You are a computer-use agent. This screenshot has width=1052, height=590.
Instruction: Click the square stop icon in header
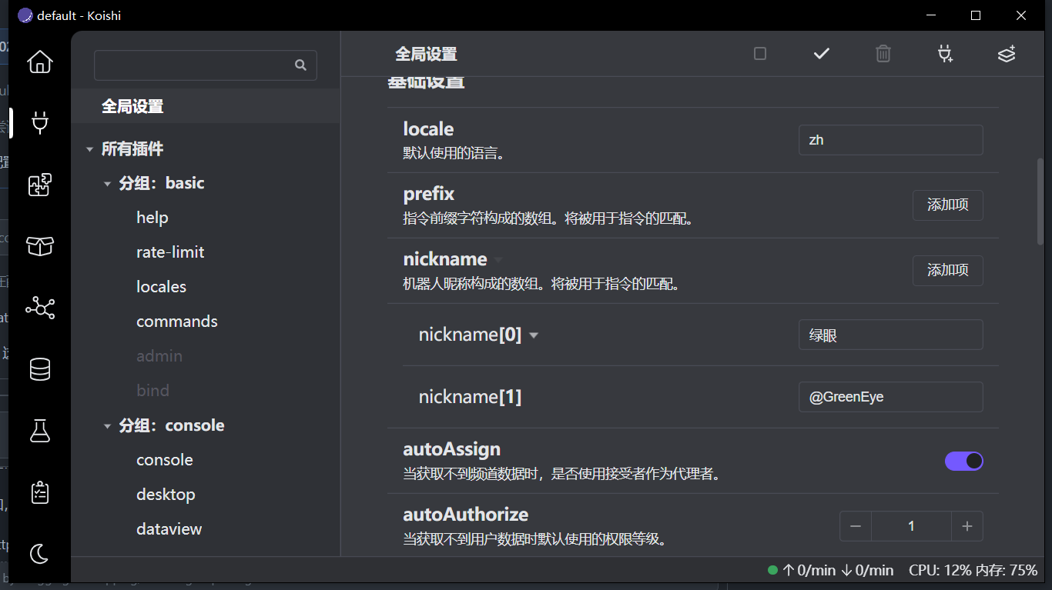[x=760, y=54]
